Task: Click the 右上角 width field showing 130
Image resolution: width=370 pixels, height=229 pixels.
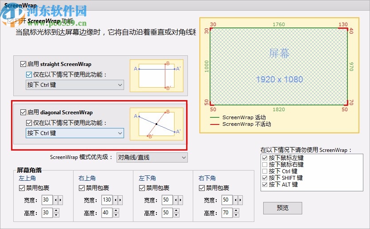Action: pyautogui.click(x=107, y=200)
